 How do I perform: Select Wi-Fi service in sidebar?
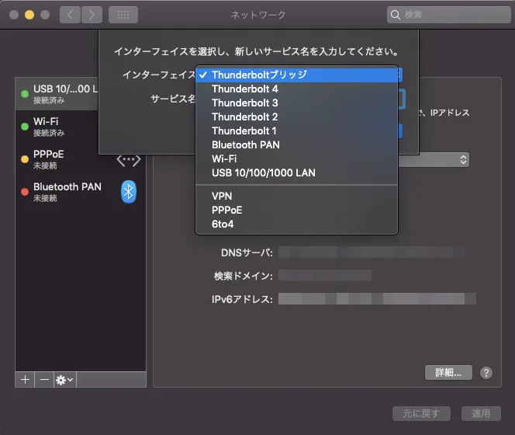57,127
